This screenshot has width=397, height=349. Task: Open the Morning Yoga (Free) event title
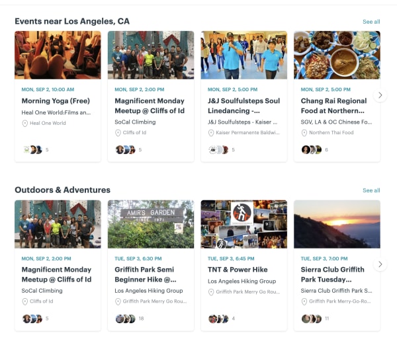pyautogui.click(x=56, y=101)
